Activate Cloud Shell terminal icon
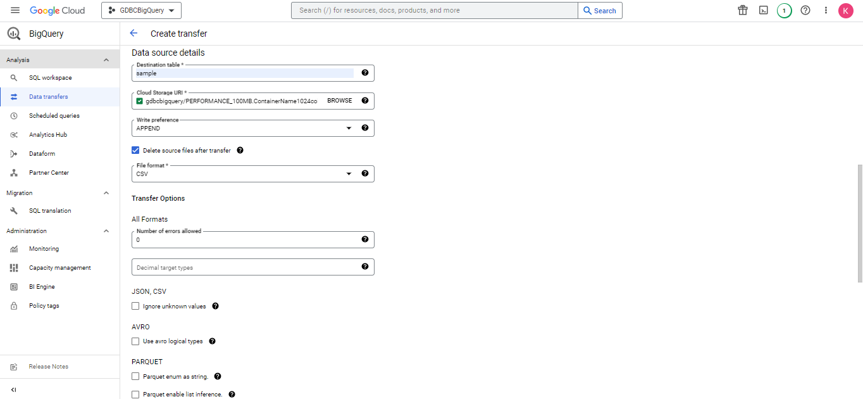Viewport: 863px width, 399px height. click(764, 10)
